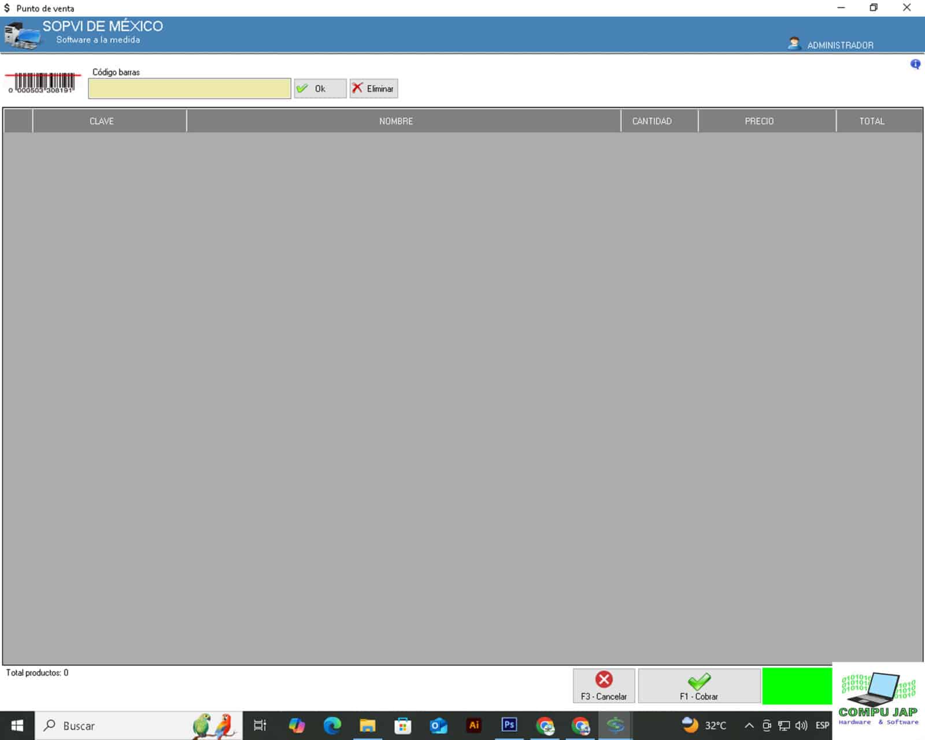Click F1 - Cobrar to charge sale
This screenshot has height=740, width=925.
click(699, 686)
